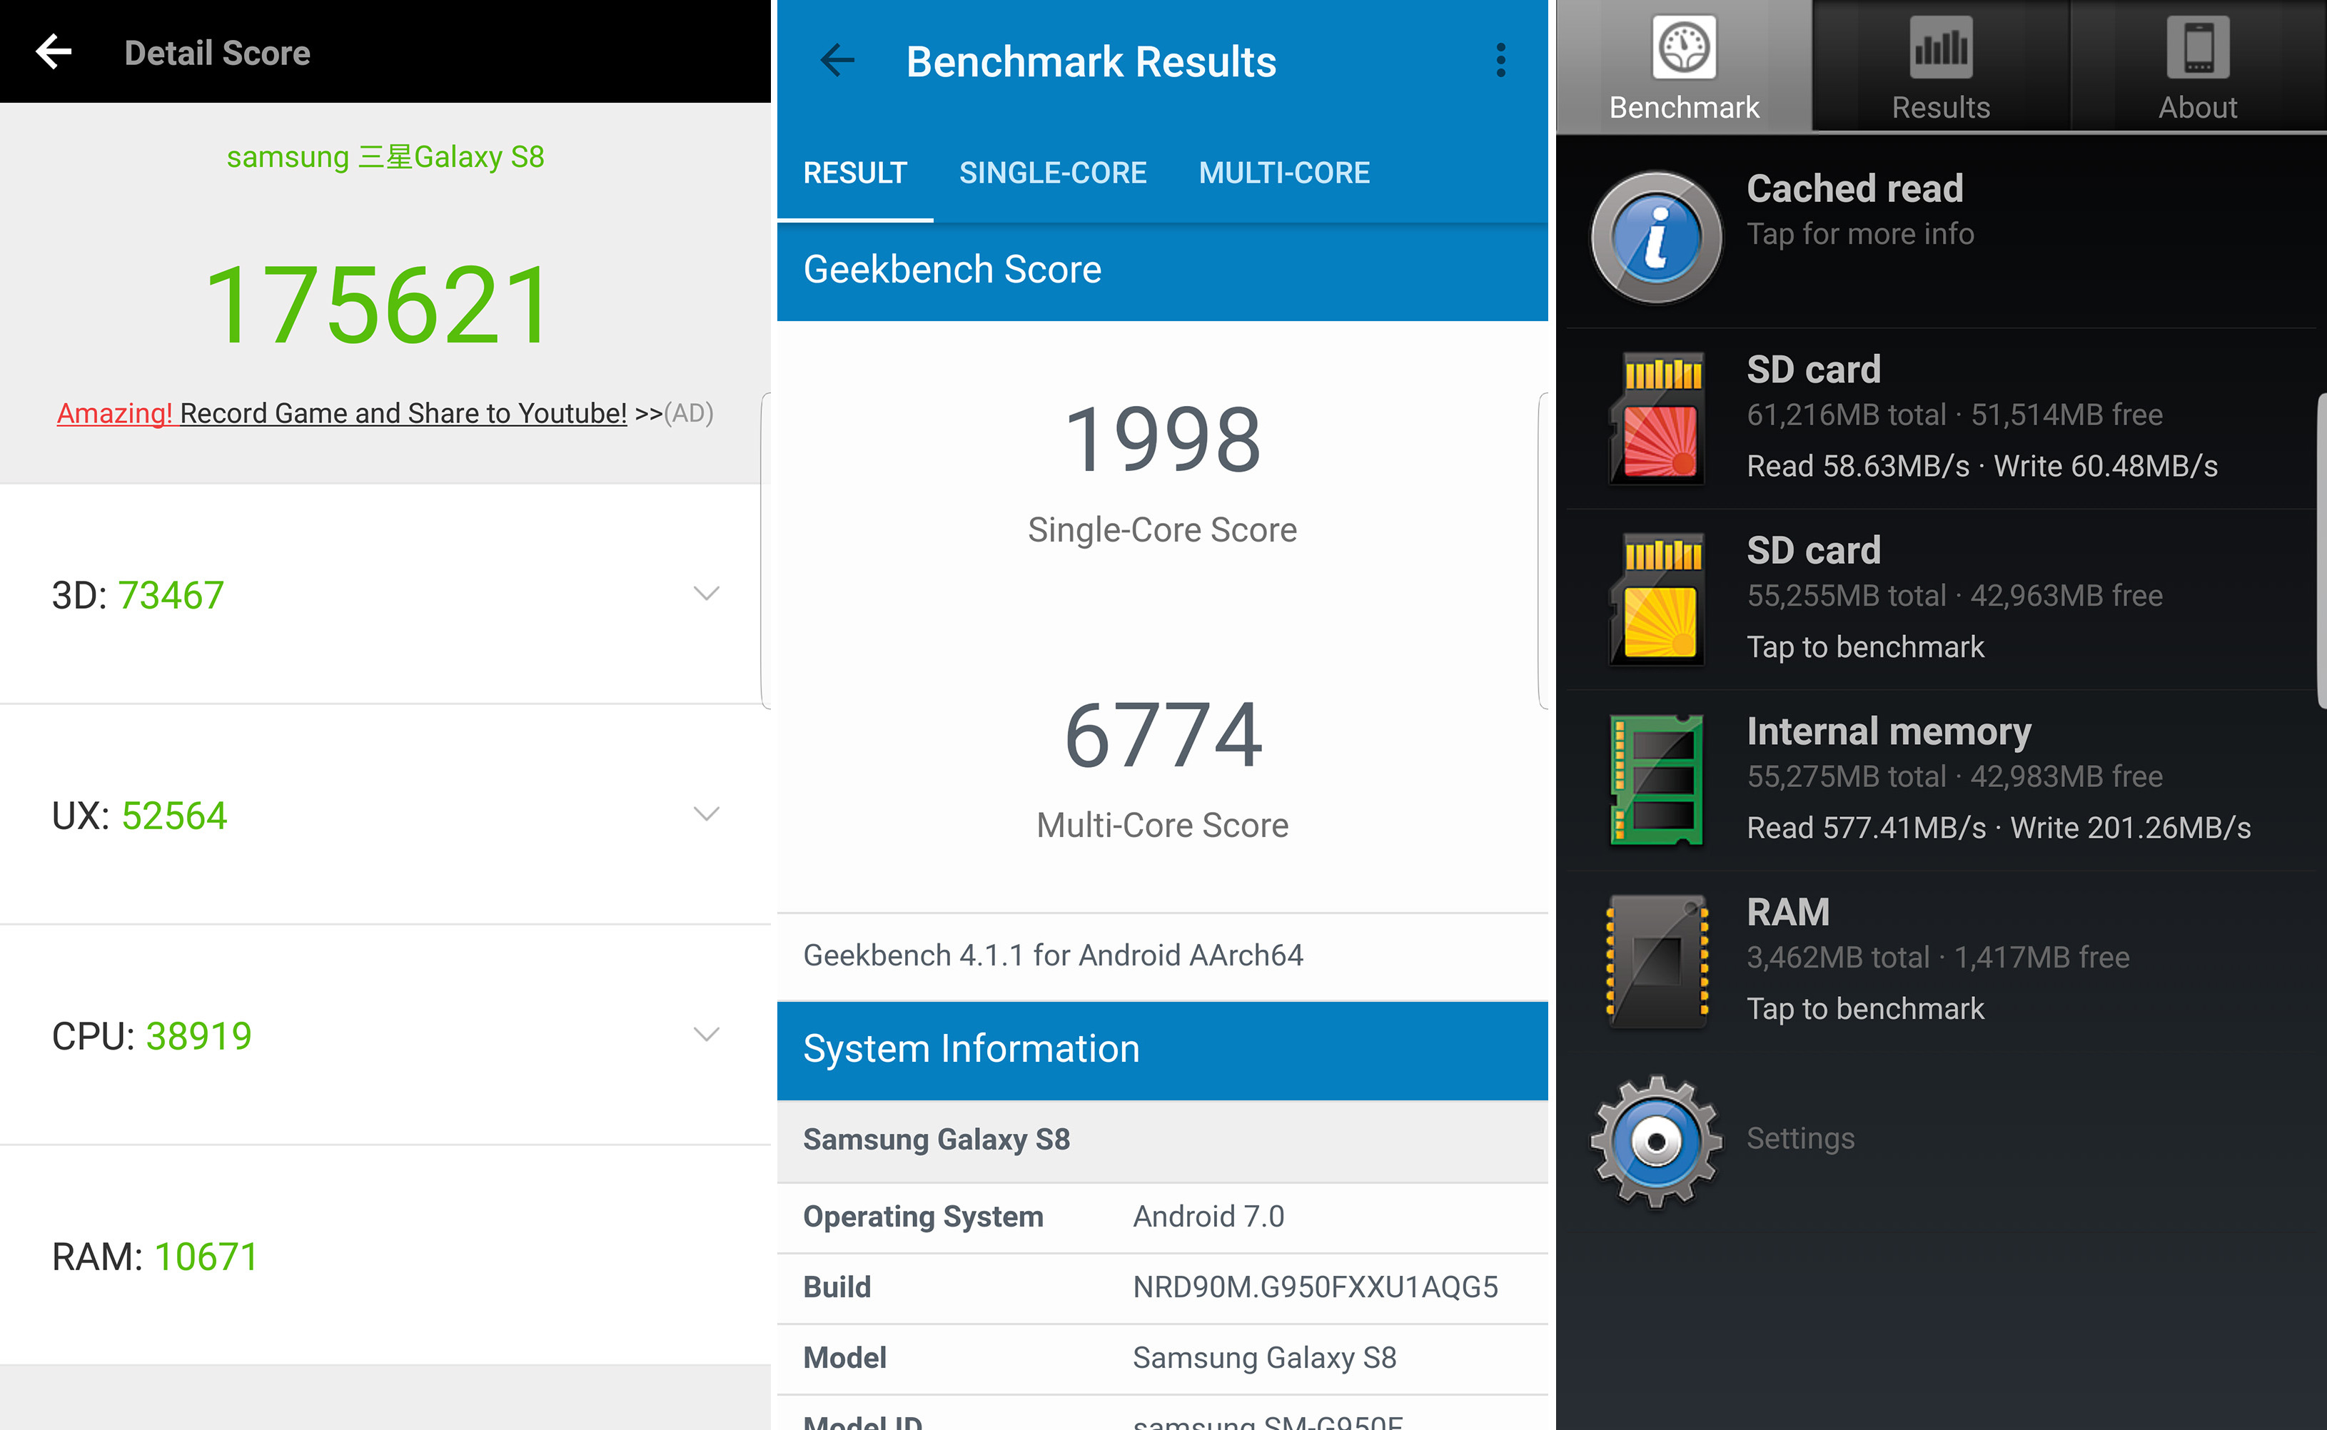Tap the yellow SD card icon
This screenshot has height=1430, width=2327.
tap(1658, 599)
